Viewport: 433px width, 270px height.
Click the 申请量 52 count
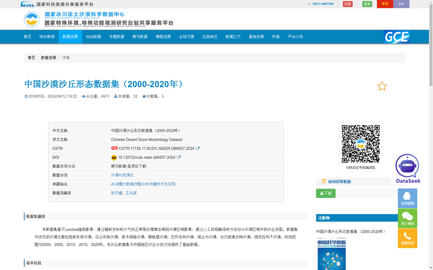point(126,96)
